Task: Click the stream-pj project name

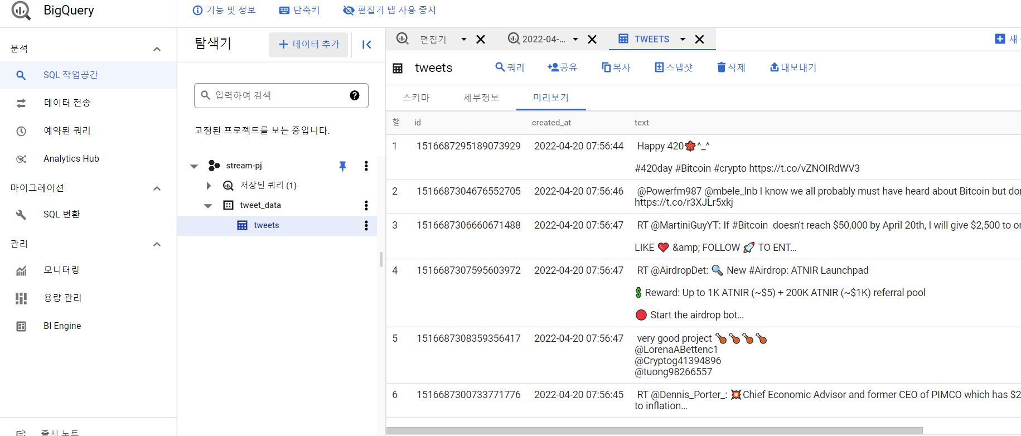Action: tap(244, 166)
